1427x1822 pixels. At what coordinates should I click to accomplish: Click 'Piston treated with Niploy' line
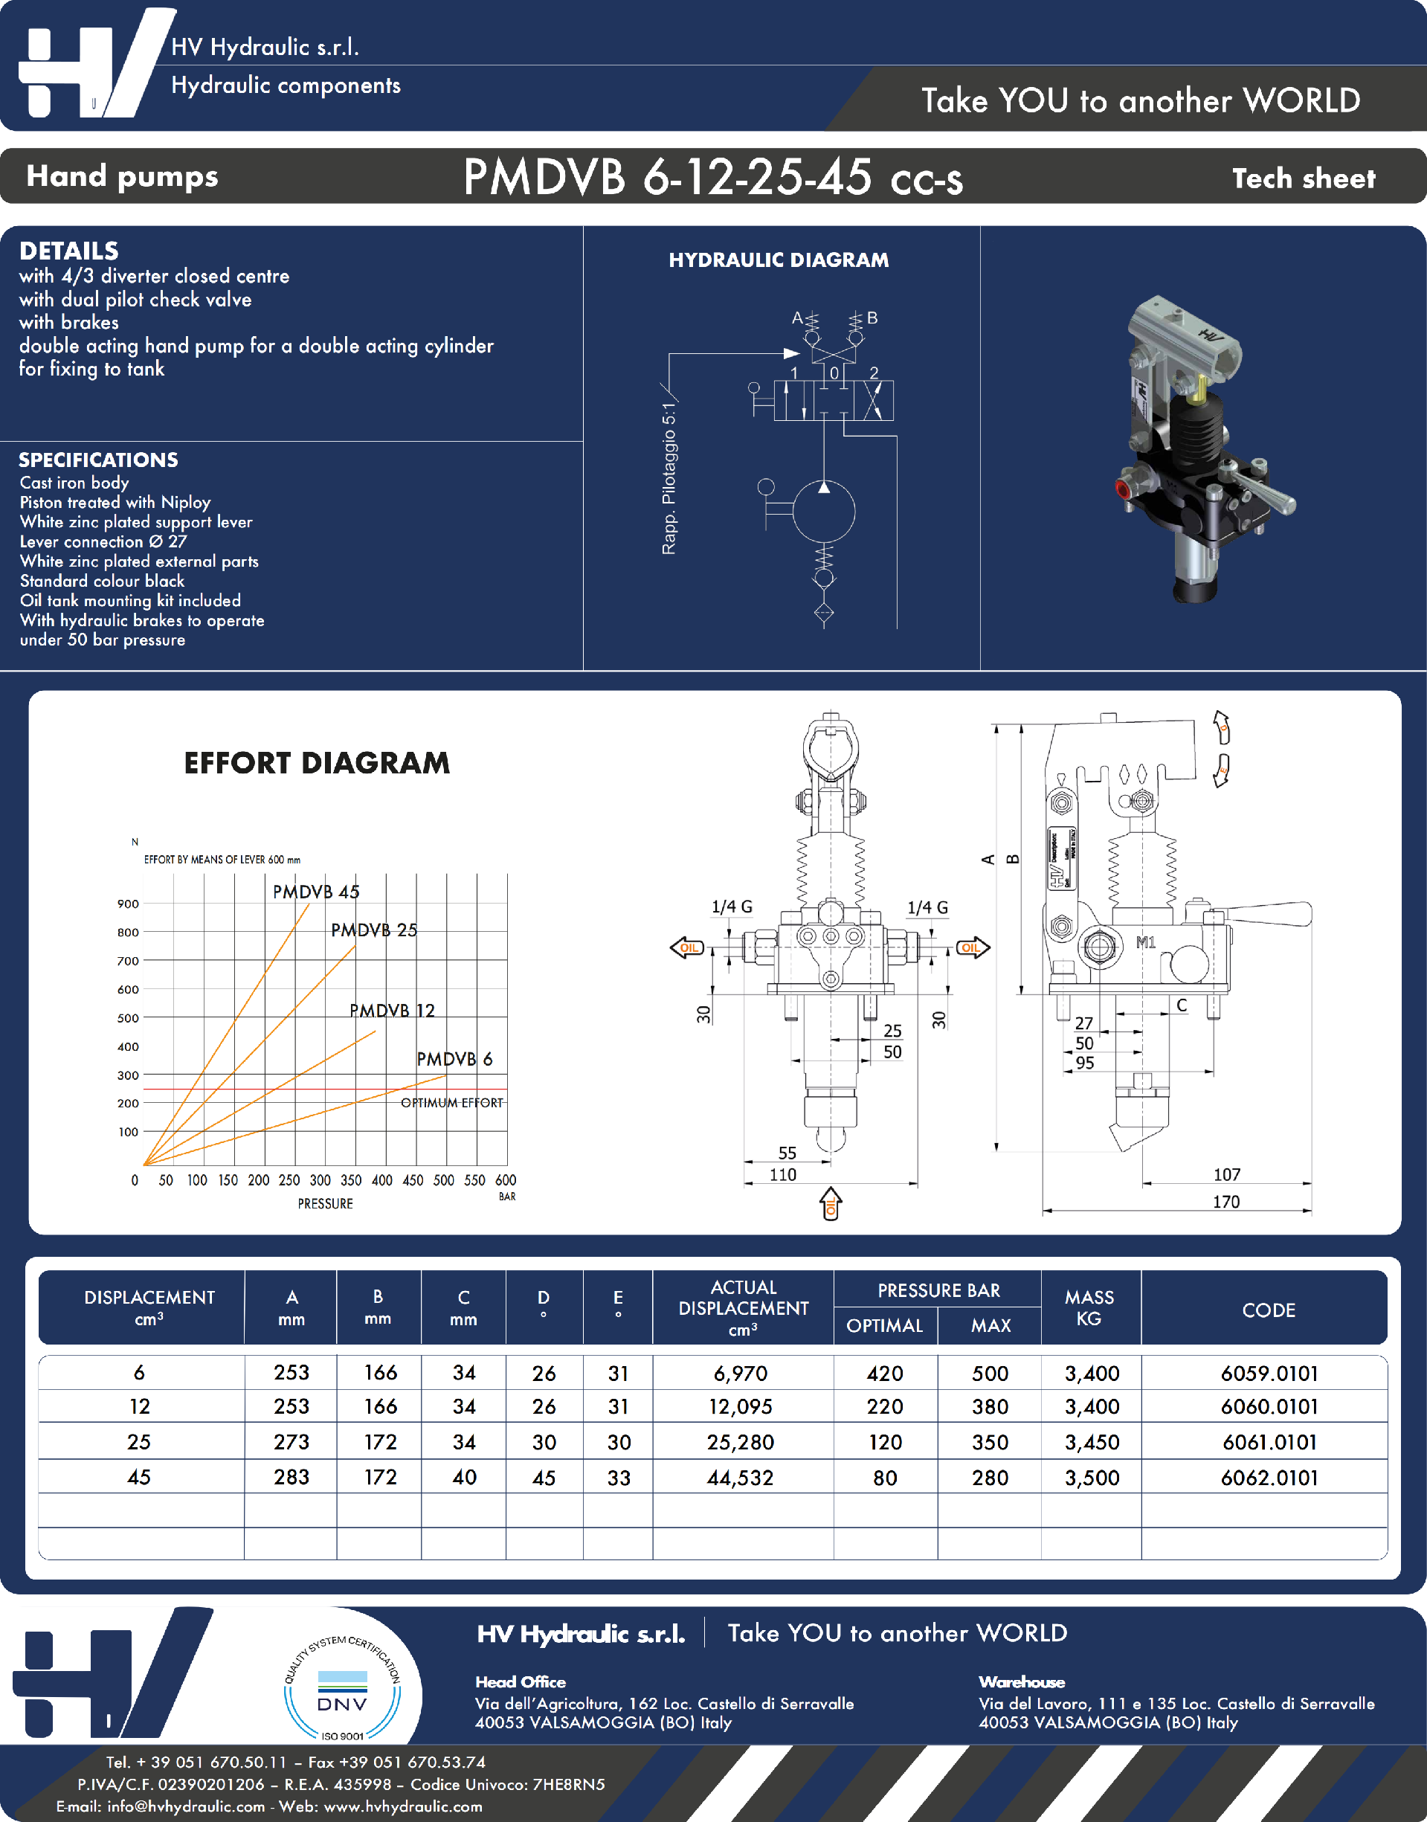tap(115, 502)
